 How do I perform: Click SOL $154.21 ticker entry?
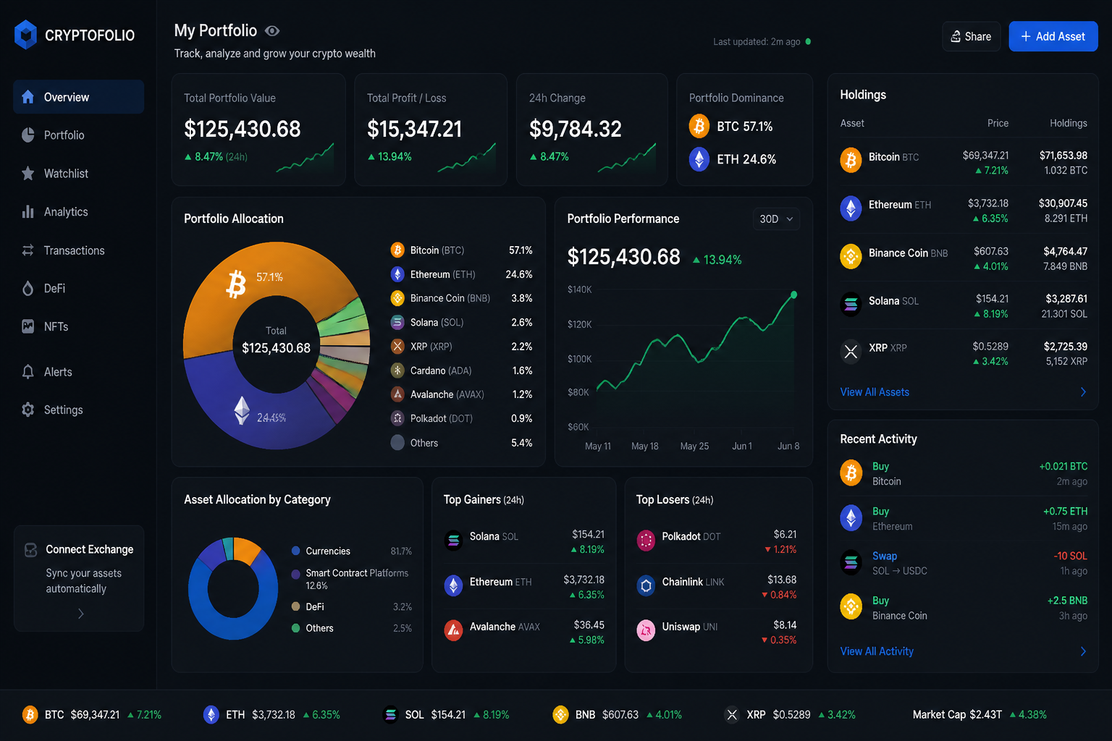coord(446,715)
